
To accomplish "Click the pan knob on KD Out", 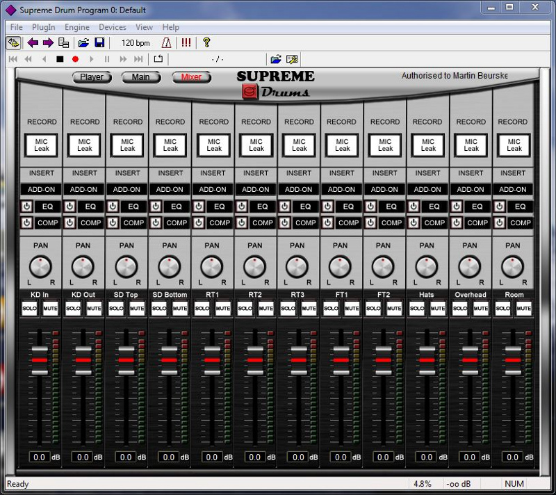I will tap(83, 267).
